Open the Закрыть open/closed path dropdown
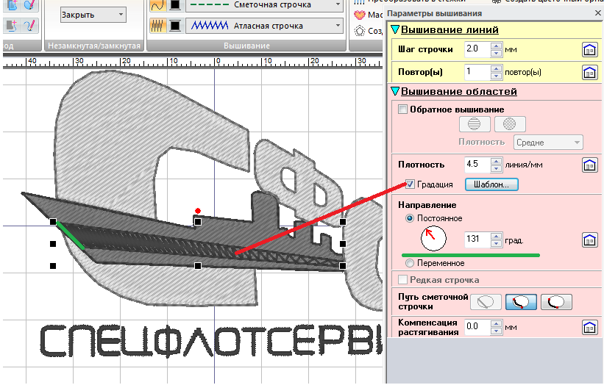Image resolution: width=604 pixels, height=385 pixels. tap(93, 15)
